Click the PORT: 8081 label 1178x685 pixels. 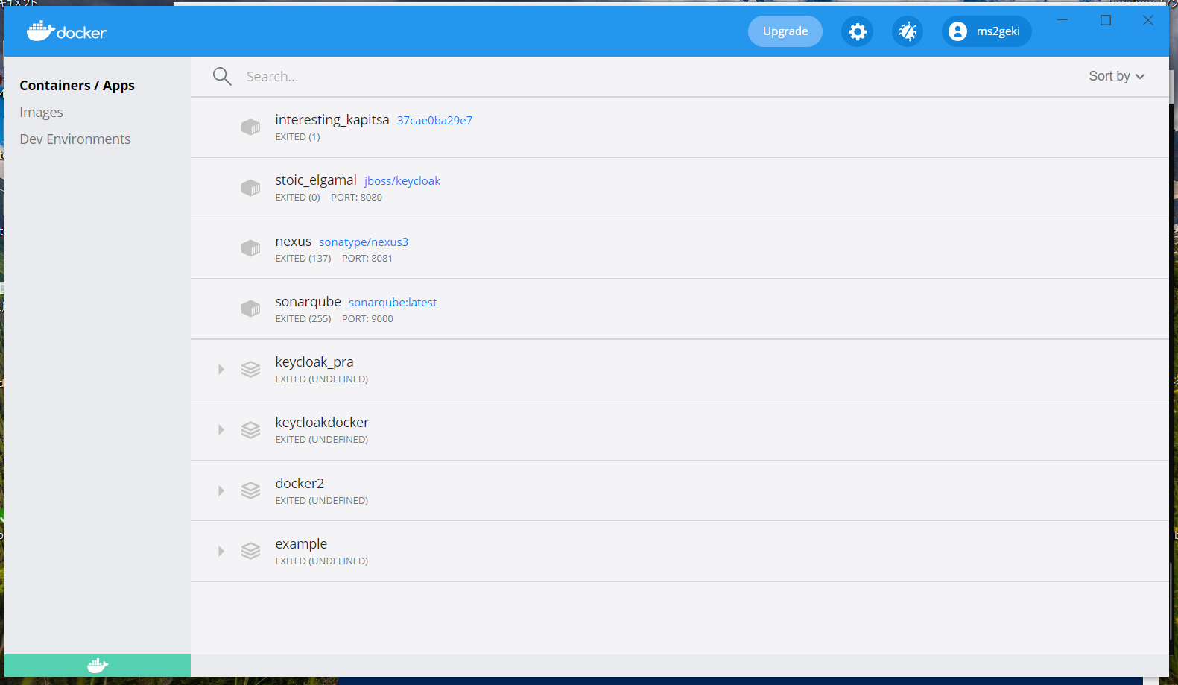coord(367,259)
